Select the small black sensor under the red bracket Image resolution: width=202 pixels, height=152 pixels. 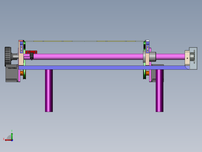click(x=31, y=56)
